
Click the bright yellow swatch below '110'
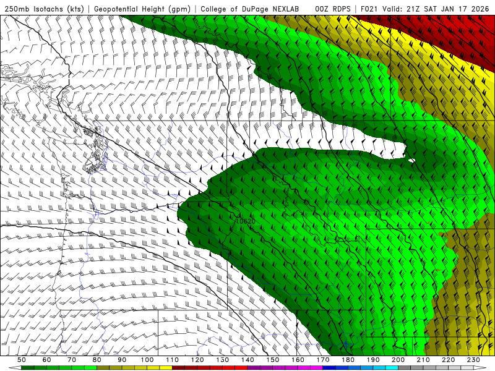(x=166, y=368)
